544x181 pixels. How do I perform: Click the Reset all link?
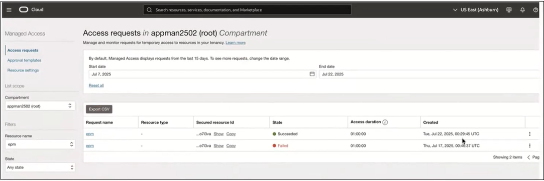pos(96,85)
